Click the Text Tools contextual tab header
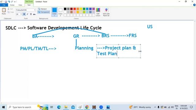196x110 pixels. pos(29,2)
